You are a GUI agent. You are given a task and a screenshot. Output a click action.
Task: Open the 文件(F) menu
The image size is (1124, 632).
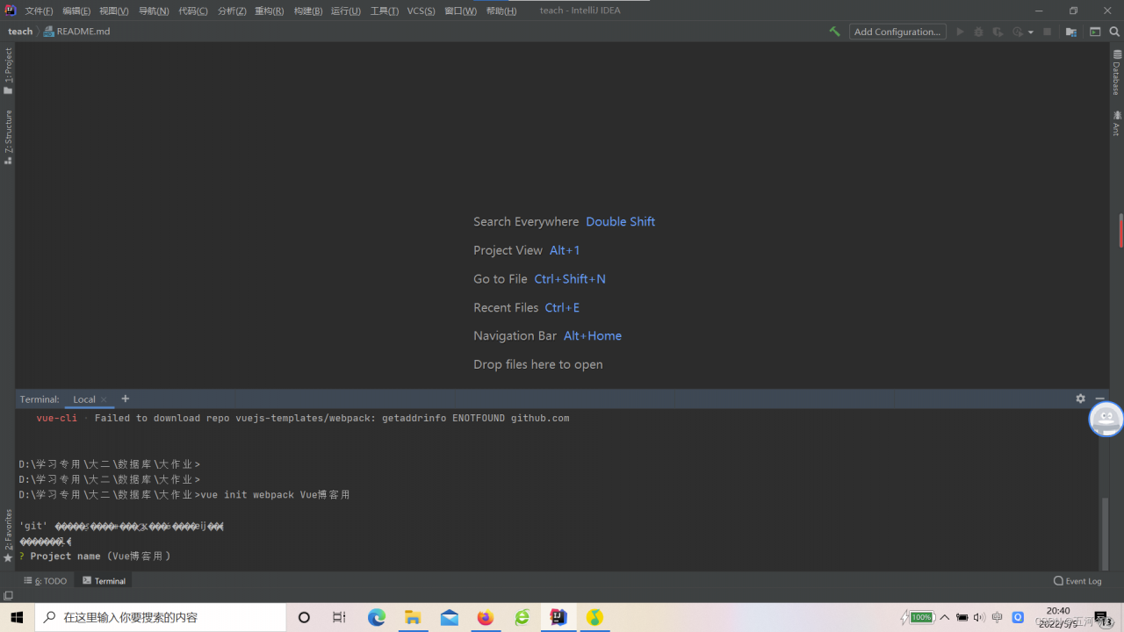coord(39,11)
